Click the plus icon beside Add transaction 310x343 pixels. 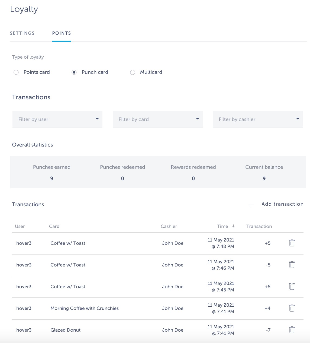(x=251, y=205)
